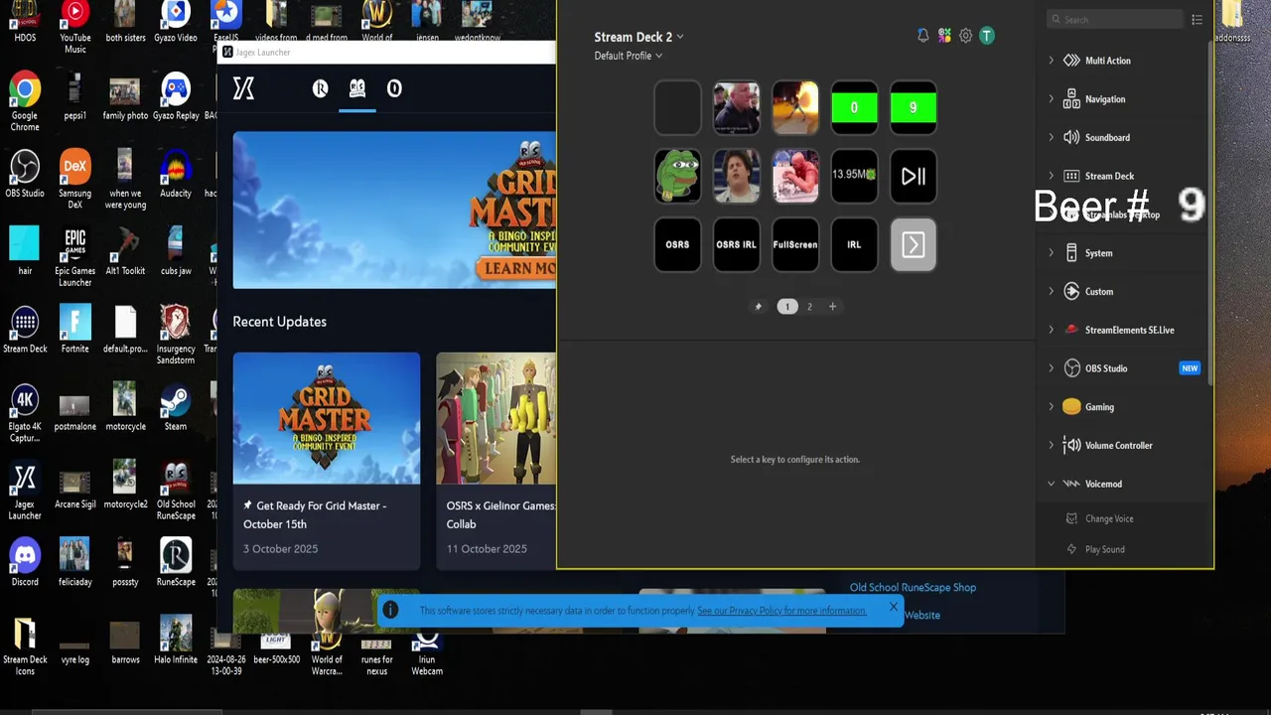Select Old School RuneScape tab in launcher
The width and height of the screenshot is (1271, 715).
click(357, 88)
